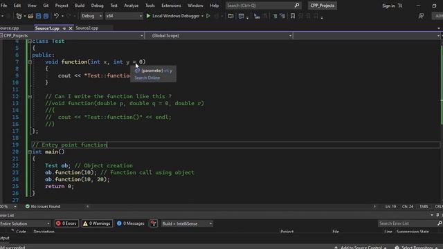Click the uncomment selected lines icon

click(282, 16)
